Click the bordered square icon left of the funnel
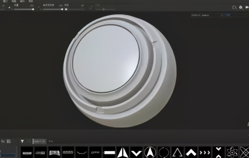249x158 pixels. pos(9,141)
